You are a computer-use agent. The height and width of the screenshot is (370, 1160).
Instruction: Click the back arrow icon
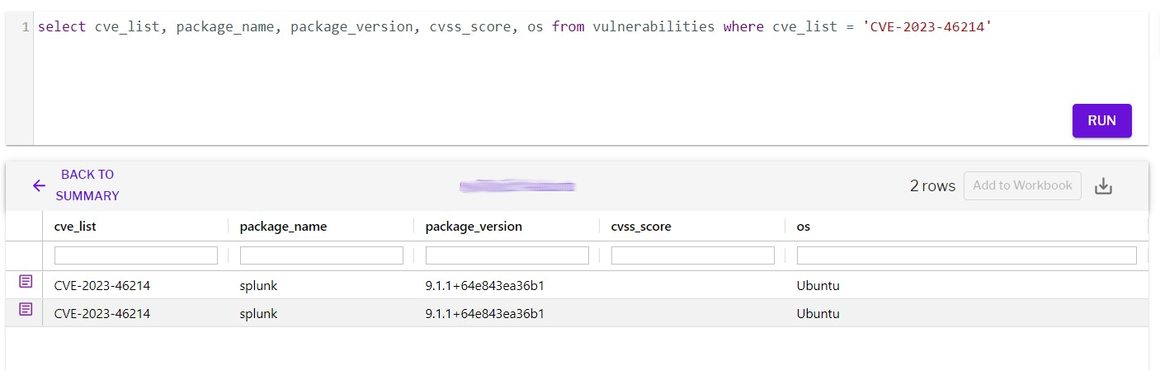tap(39, 185)
